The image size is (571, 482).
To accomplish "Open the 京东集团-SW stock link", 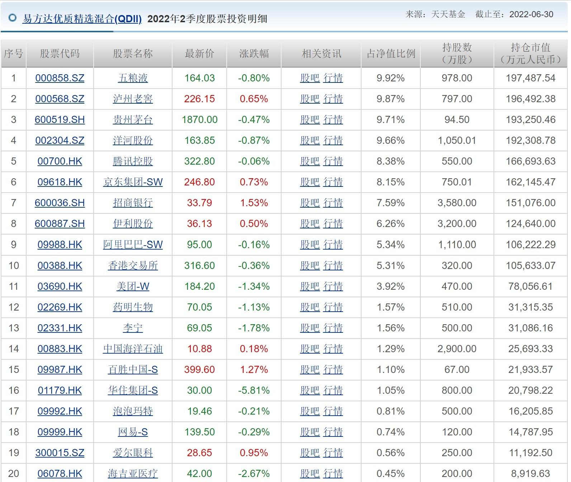I will [133, 182].
